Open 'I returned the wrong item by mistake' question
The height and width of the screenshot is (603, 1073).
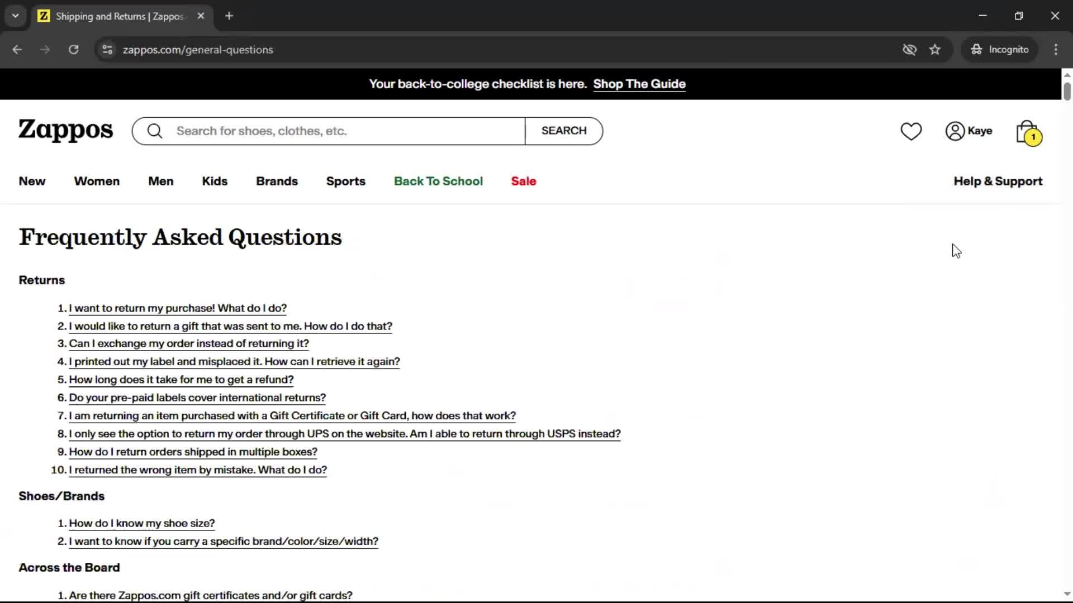coord(198,470)
